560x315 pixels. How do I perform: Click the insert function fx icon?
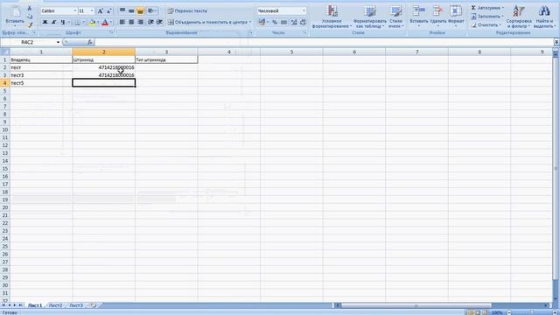pyautogui.click(x=89, y=42)
